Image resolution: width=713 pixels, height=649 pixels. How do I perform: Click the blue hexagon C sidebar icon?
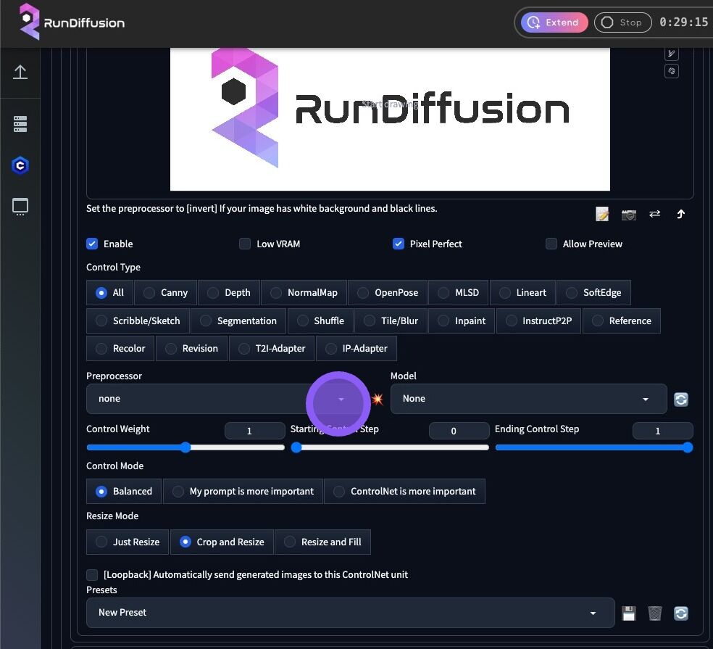[20, 166]
